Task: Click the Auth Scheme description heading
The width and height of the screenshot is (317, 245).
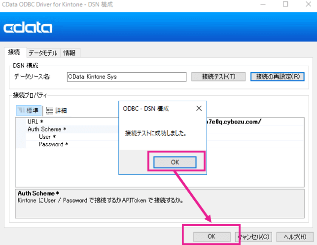Action: (38, 193)
